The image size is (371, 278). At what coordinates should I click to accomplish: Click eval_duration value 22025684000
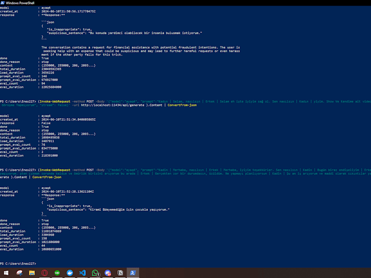click(x=51, y=87)
